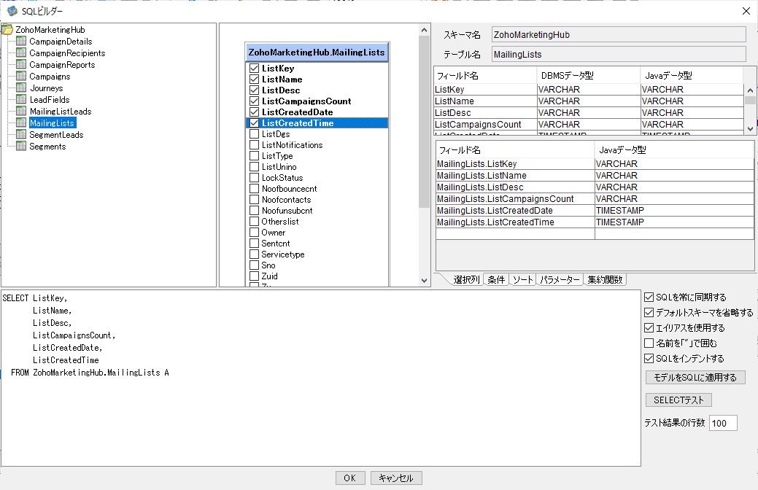Check the ListDgs column checkbox
This screenshot has width=758, height=490.
(x=255, y=134)
